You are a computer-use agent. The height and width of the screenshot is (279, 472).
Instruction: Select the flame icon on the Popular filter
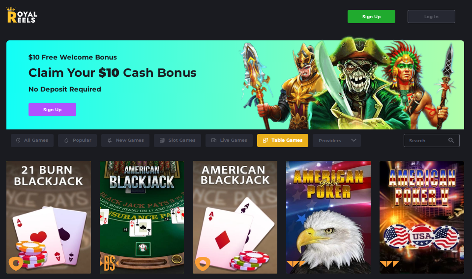point(66,140)
